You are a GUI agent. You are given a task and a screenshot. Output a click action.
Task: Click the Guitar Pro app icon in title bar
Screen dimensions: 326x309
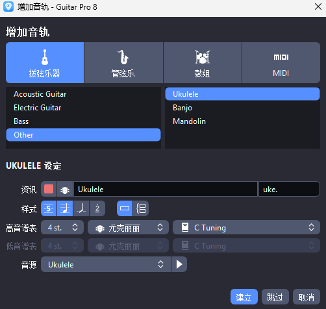pos(8,6)
